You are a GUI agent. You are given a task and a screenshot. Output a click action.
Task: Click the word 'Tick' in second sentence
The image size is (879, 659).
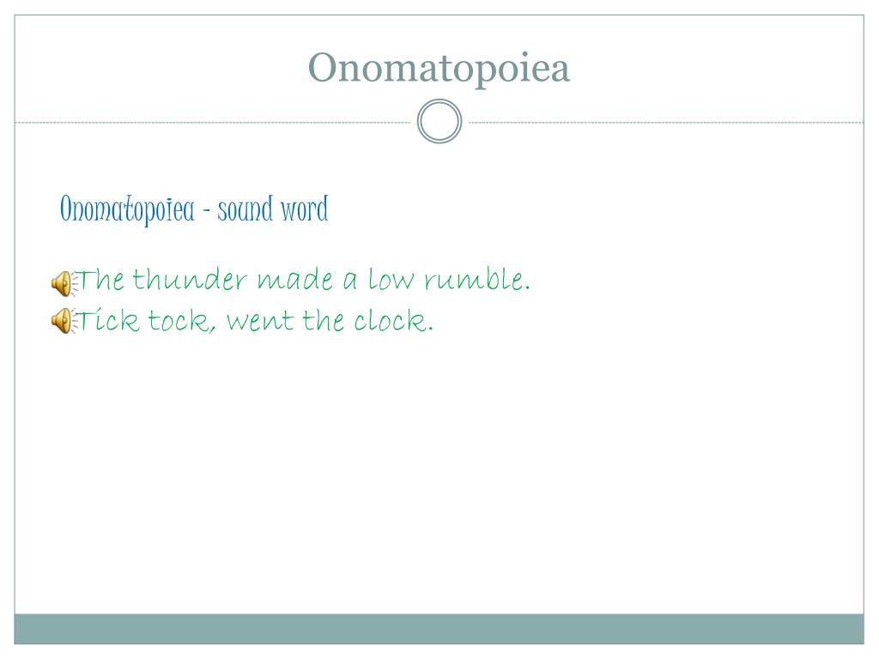click(107, 321)
